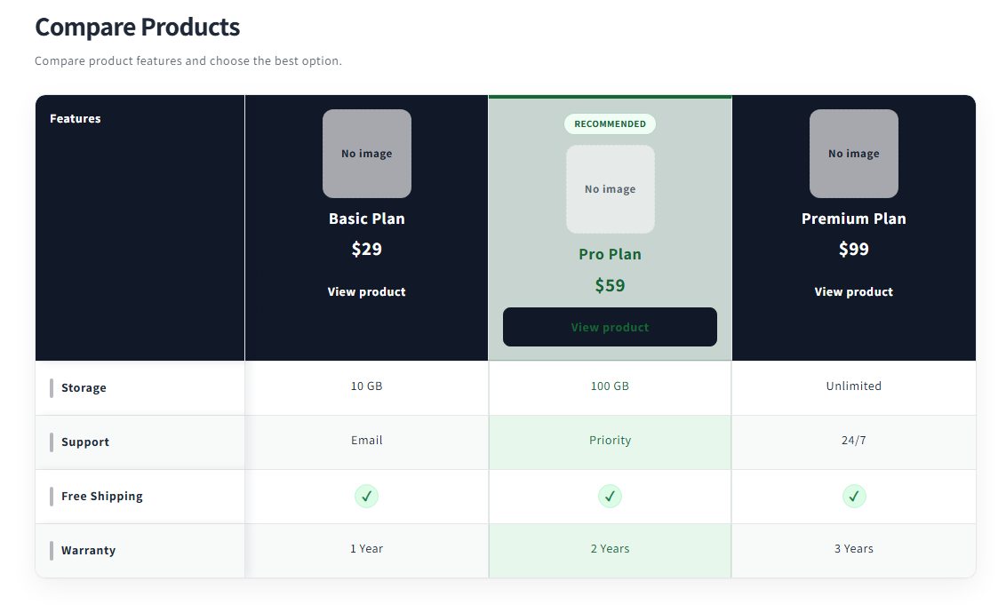Select the Storage feature row label
Image resolution: width=1006 pixels, height=605 pixels.
(84, 387)
